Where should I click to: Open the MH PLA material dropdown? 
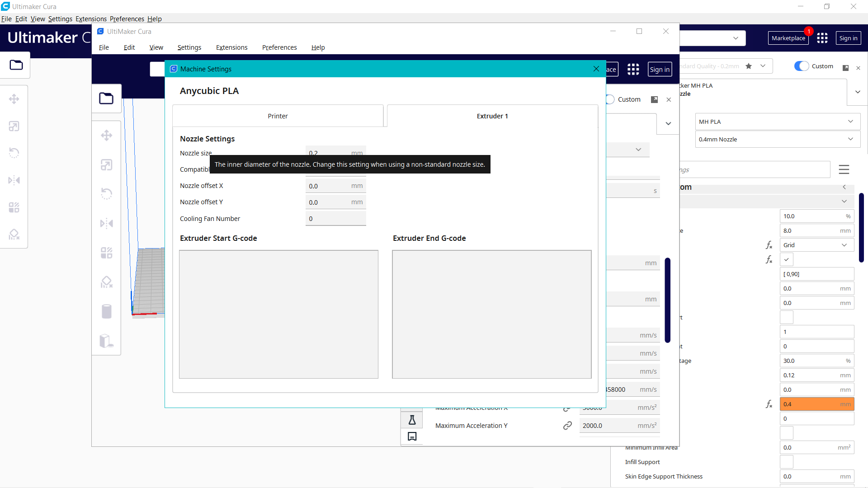pyautogui.click(x=777, y=122)
